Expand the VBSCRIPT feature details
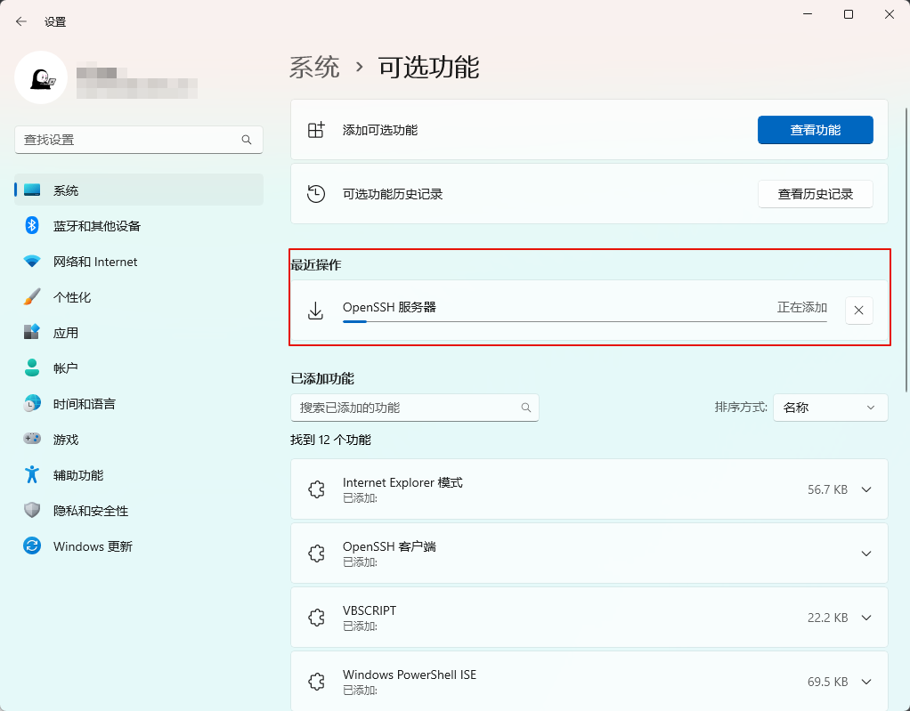The width and height of the screenshot is (910, 711). click(x=866, y=618)
